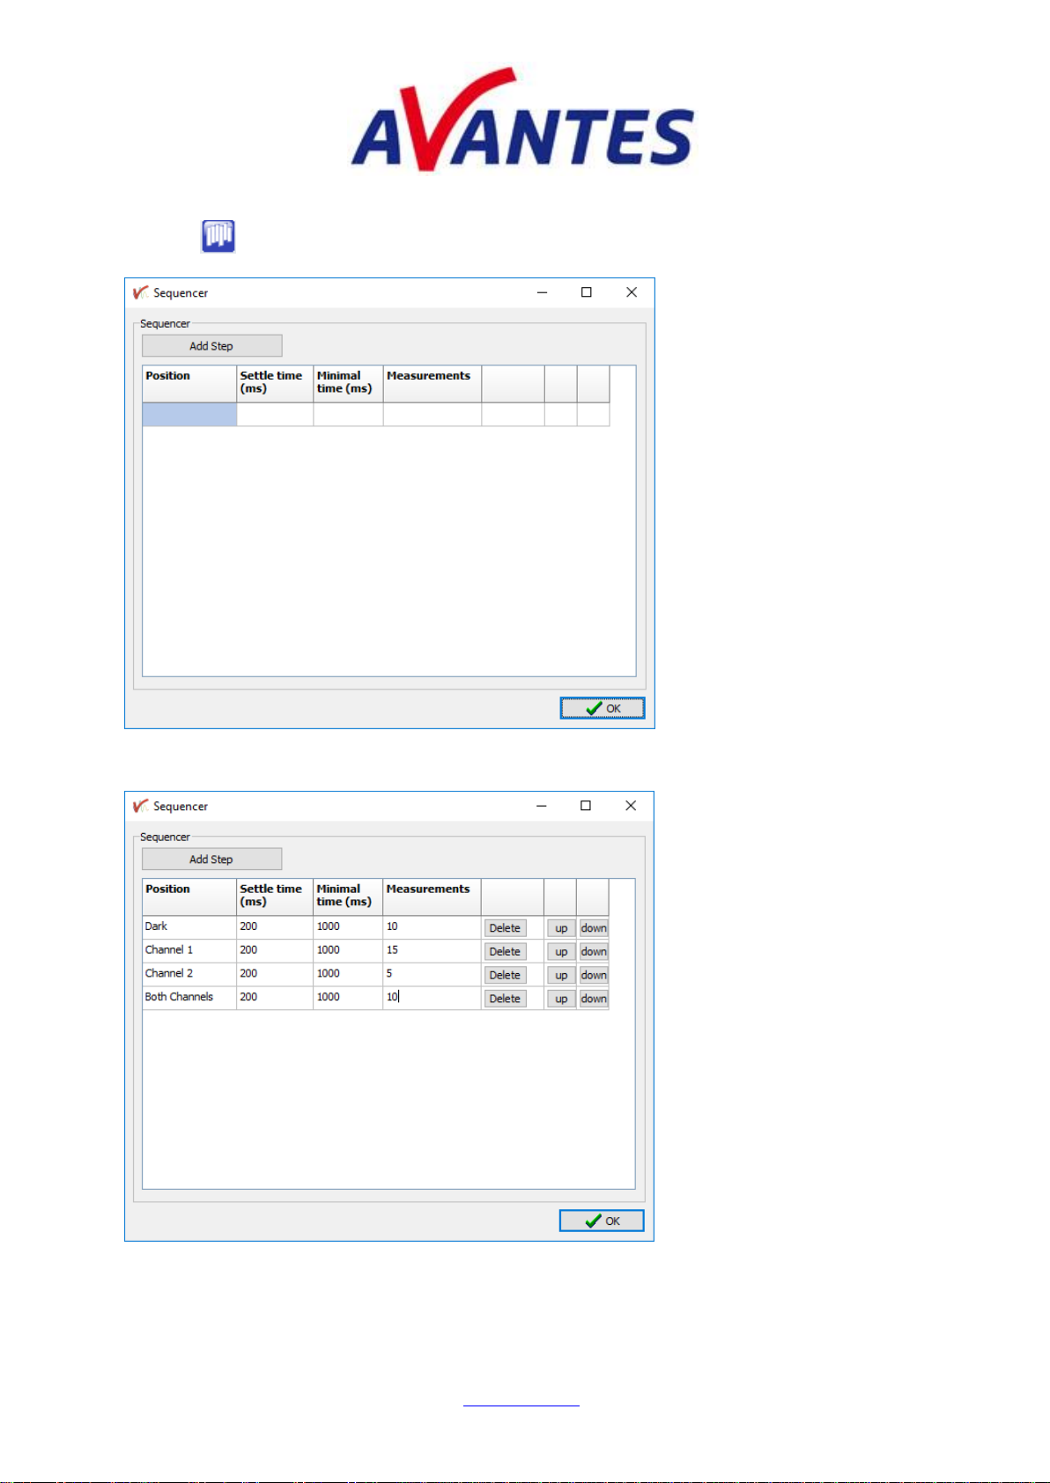
Task: Move the Dark step down
Action: point(593,928)
